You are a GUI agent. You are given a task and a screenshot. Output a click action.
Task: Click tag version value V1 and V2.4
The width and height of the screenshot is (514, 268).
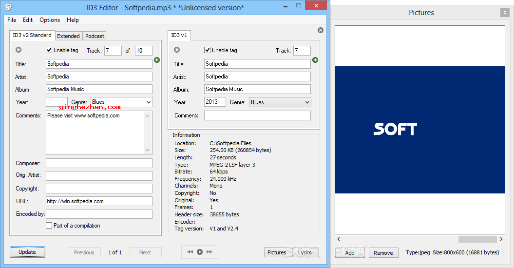pos(224,229)
